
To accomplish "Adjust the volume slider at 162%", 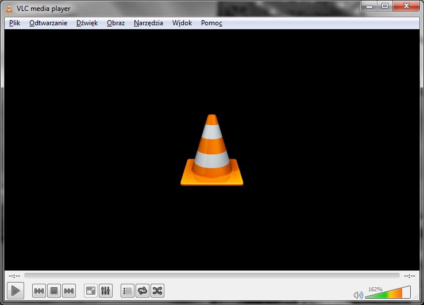I will pos(388,292).
